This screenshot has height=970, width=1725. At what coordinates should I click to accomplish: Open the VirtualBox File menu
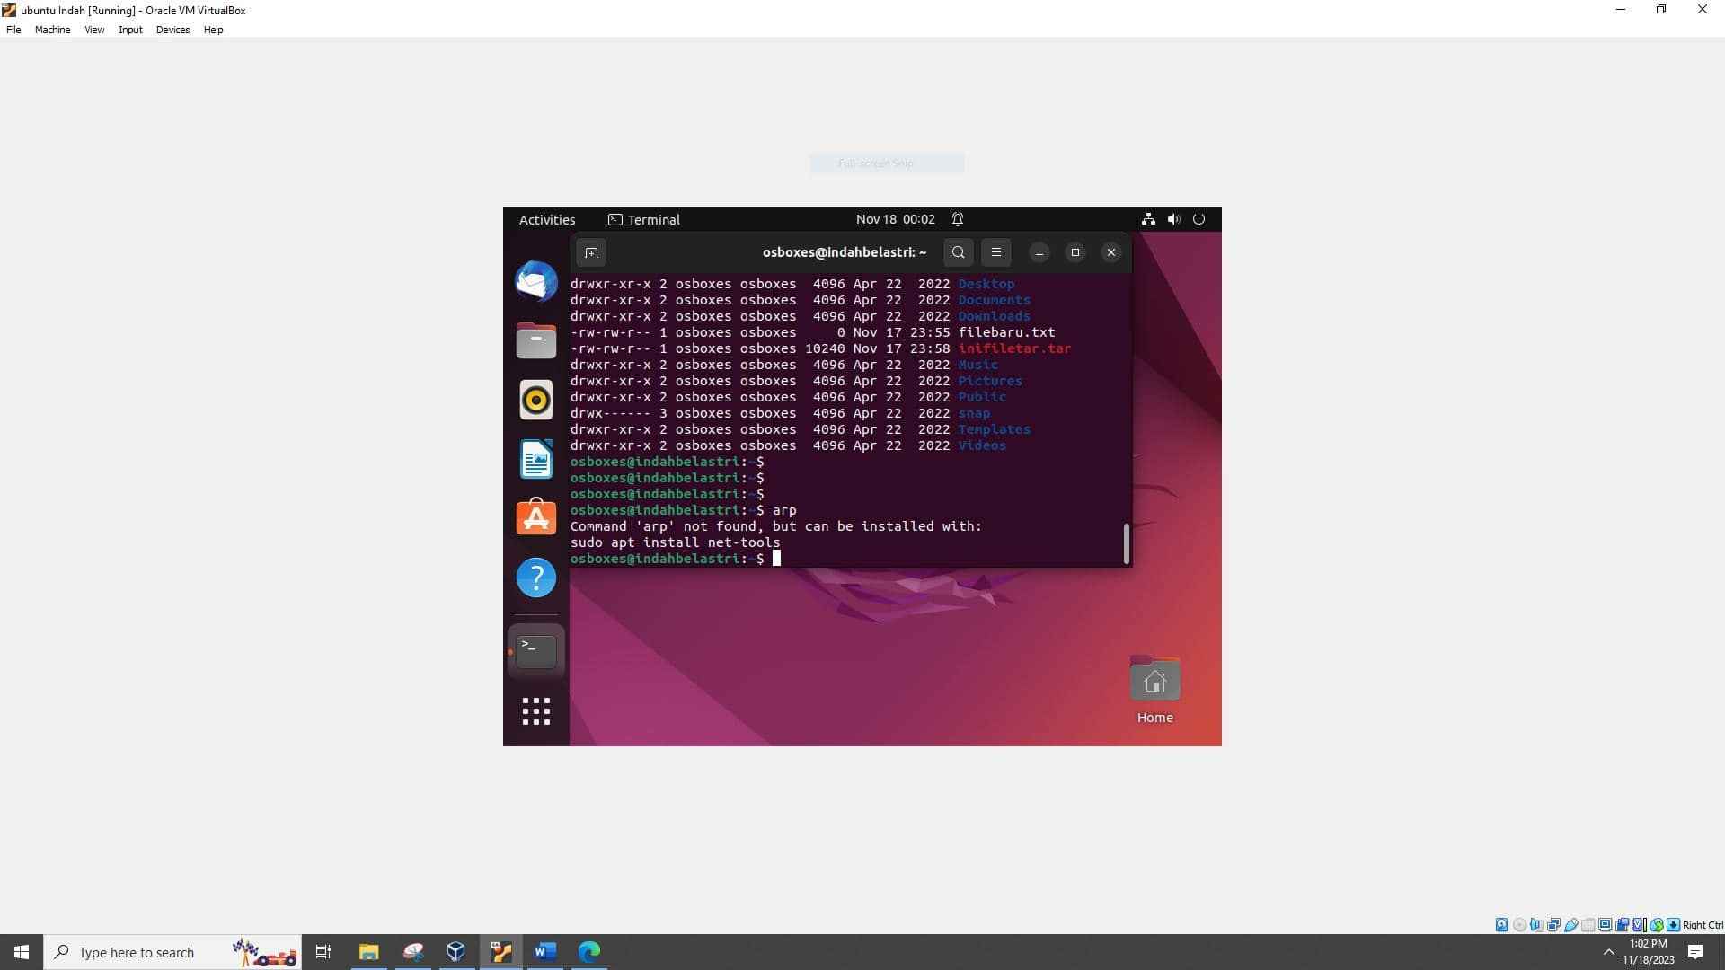click(x=13, y=30)
